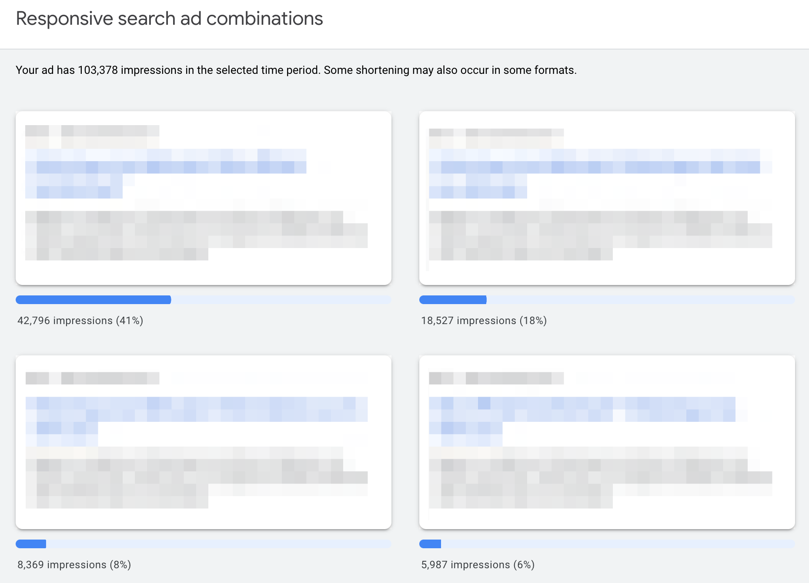
Task: Click the 103,378 impressions summary sentence
Action: click(x=296, y=70)
